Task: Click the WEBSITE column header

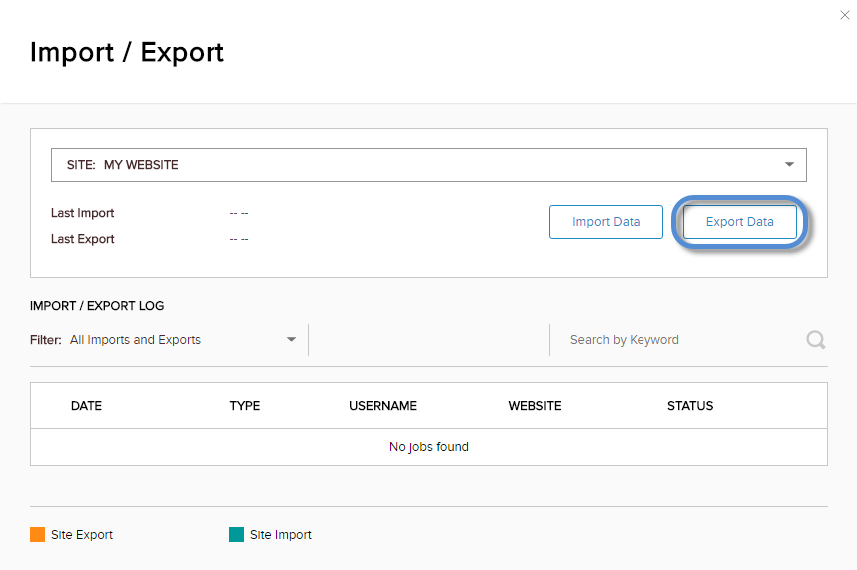Action: pos(535,406)
